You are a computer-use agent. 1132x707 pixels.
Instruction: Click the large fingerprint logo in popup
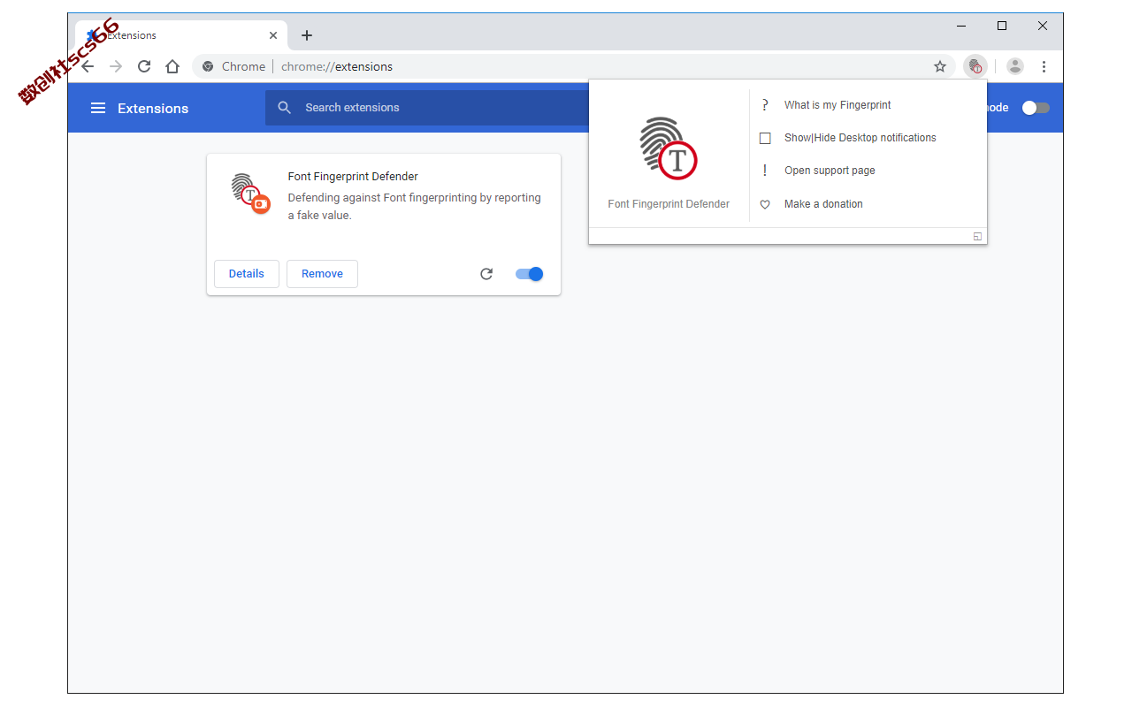(669, 148)
